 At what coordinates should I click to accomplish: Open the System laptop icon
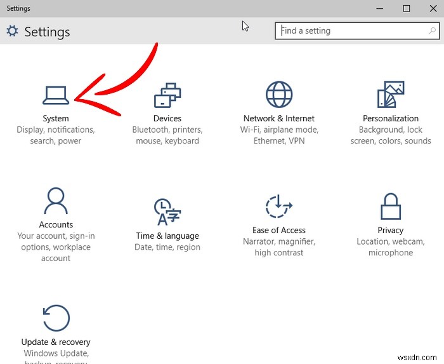[56, 95]
